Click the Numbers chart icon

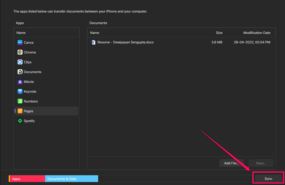point(20,101)
